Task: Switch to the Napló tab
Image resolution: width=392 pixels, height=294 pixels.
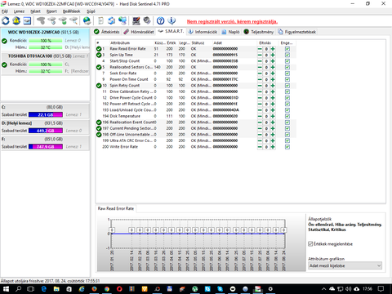Action: (230, 32)
